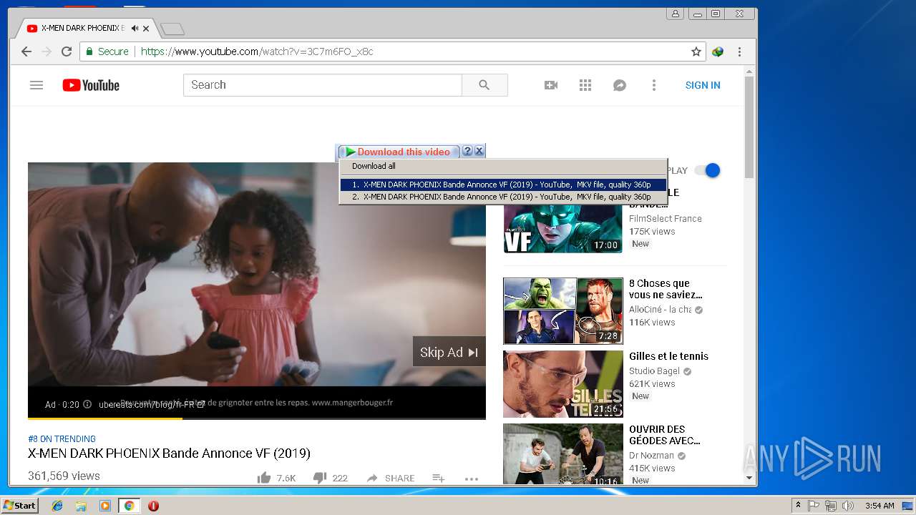Click the 3:54 AM clock
The width and height of the screenshot is (916, 515).
pyautogui.click(x=880, y=506)
